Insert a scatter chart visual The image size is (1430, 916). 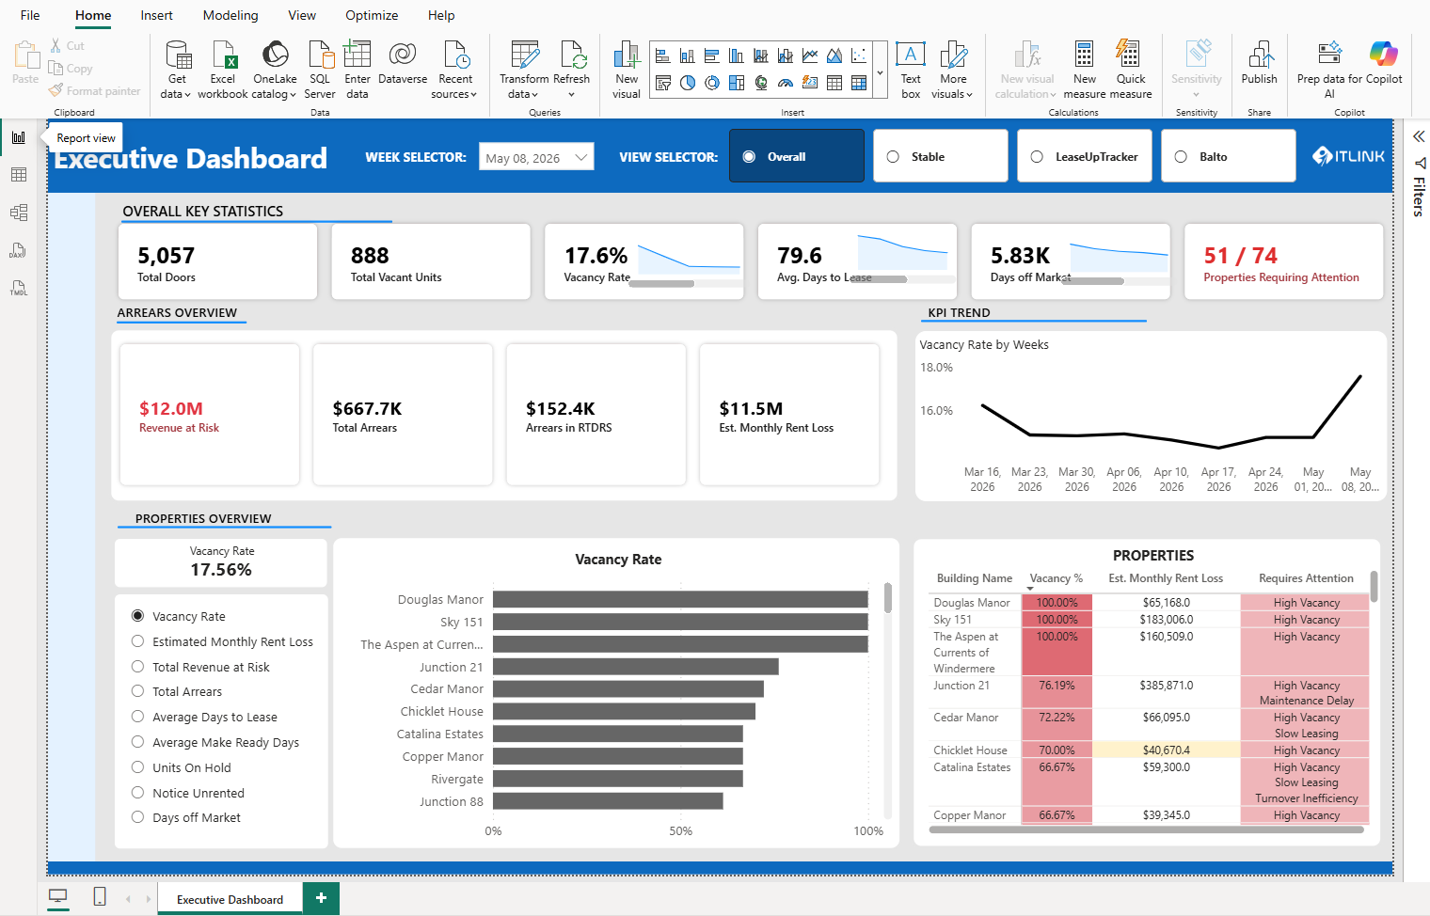[x=859, y=55]
